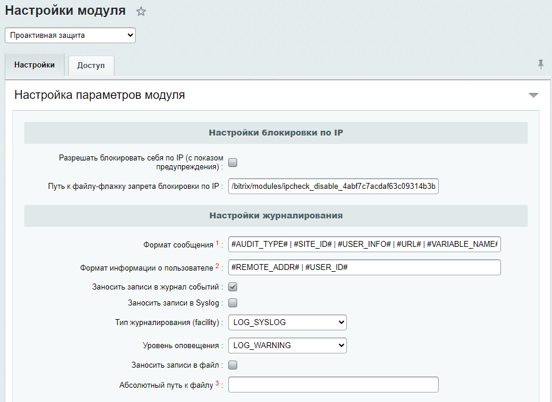This screenshot has width=552, height=402.
Task: Click footnote 1 next to Формат сообщения
Action: pyautogui.click(x=217, y=243)
